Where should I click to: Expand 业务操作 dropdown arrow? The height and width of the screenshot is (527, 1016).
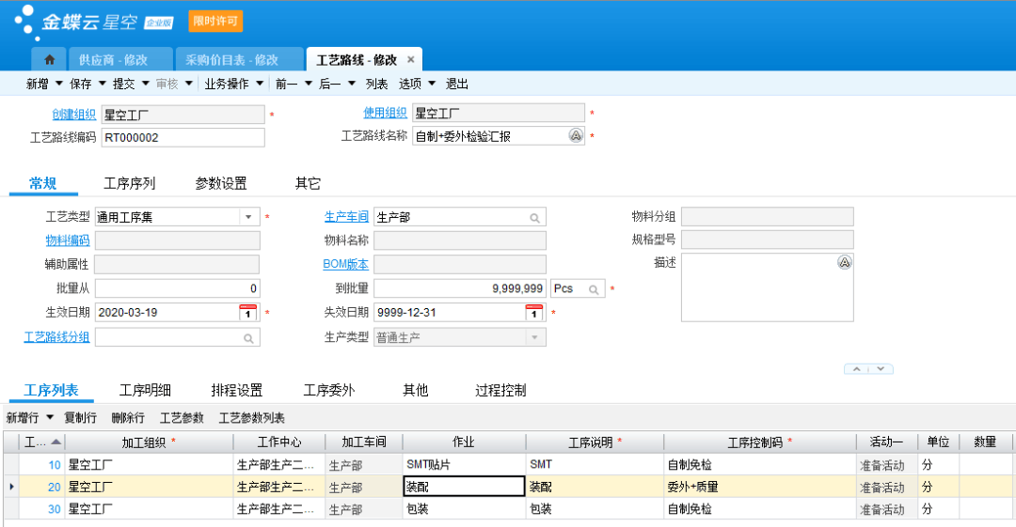point(260,84)
